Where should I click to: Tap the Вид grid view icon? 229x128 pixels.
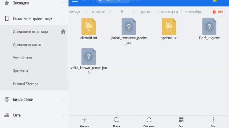pos(181,120)
